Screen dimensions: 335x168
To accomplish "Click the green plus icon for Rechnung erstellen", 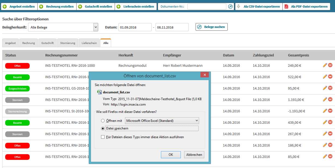I will (41, 7).
